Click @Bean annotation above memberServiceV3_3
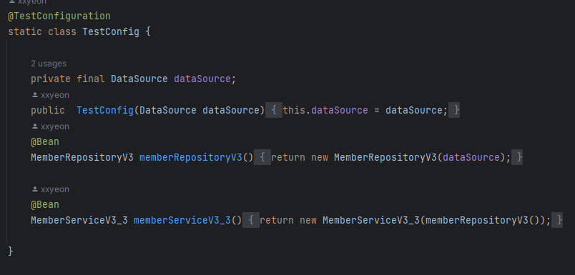 pyautogui.click(x=45, y=205)
